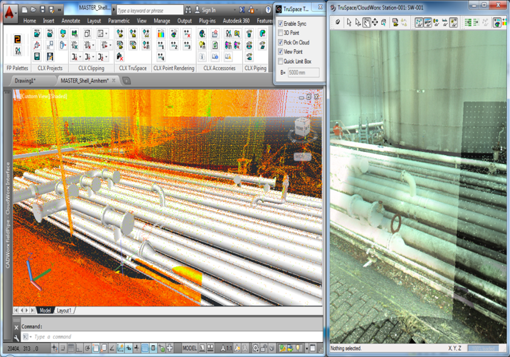Click the light bulb icon in CLX Accessories

pos(202,45)
